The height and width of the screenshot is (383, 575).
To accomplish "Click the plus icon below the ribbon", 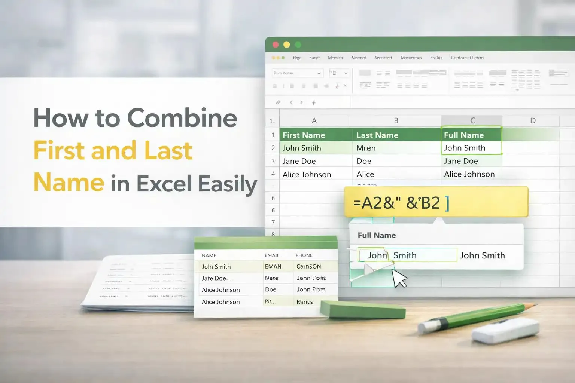I will click(314, 102).
